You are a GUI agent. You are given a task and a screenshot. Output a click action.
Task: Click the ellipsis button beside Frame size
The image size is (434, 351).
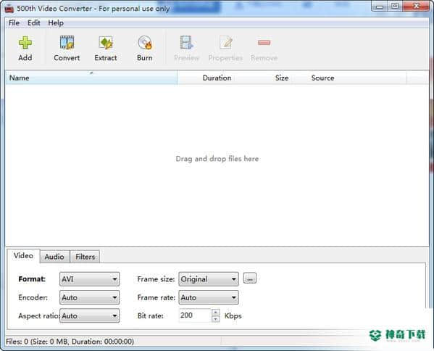250,278
